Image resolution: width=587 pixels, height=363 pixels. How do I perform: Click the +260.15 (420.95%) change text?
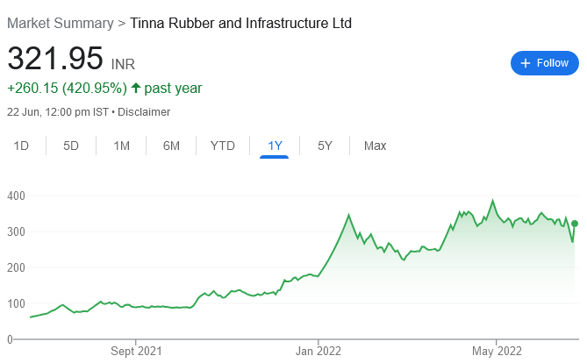66,88
